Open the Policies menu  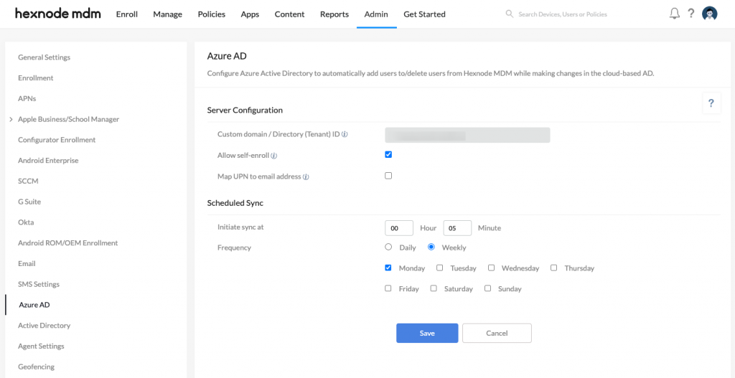point(212,14)
